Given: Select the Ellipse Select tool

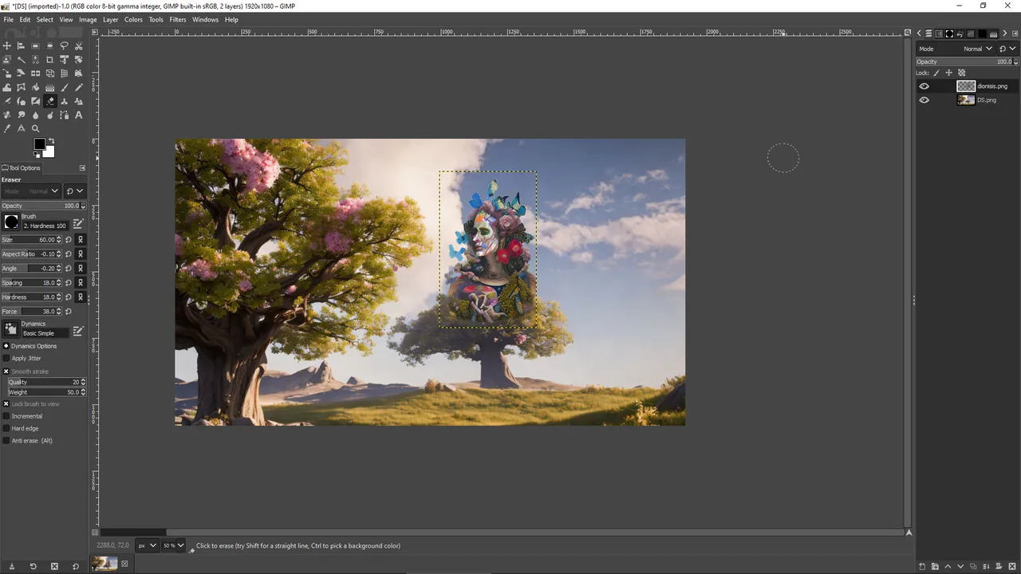Looking at the screenshot, I should click(49, 46).
